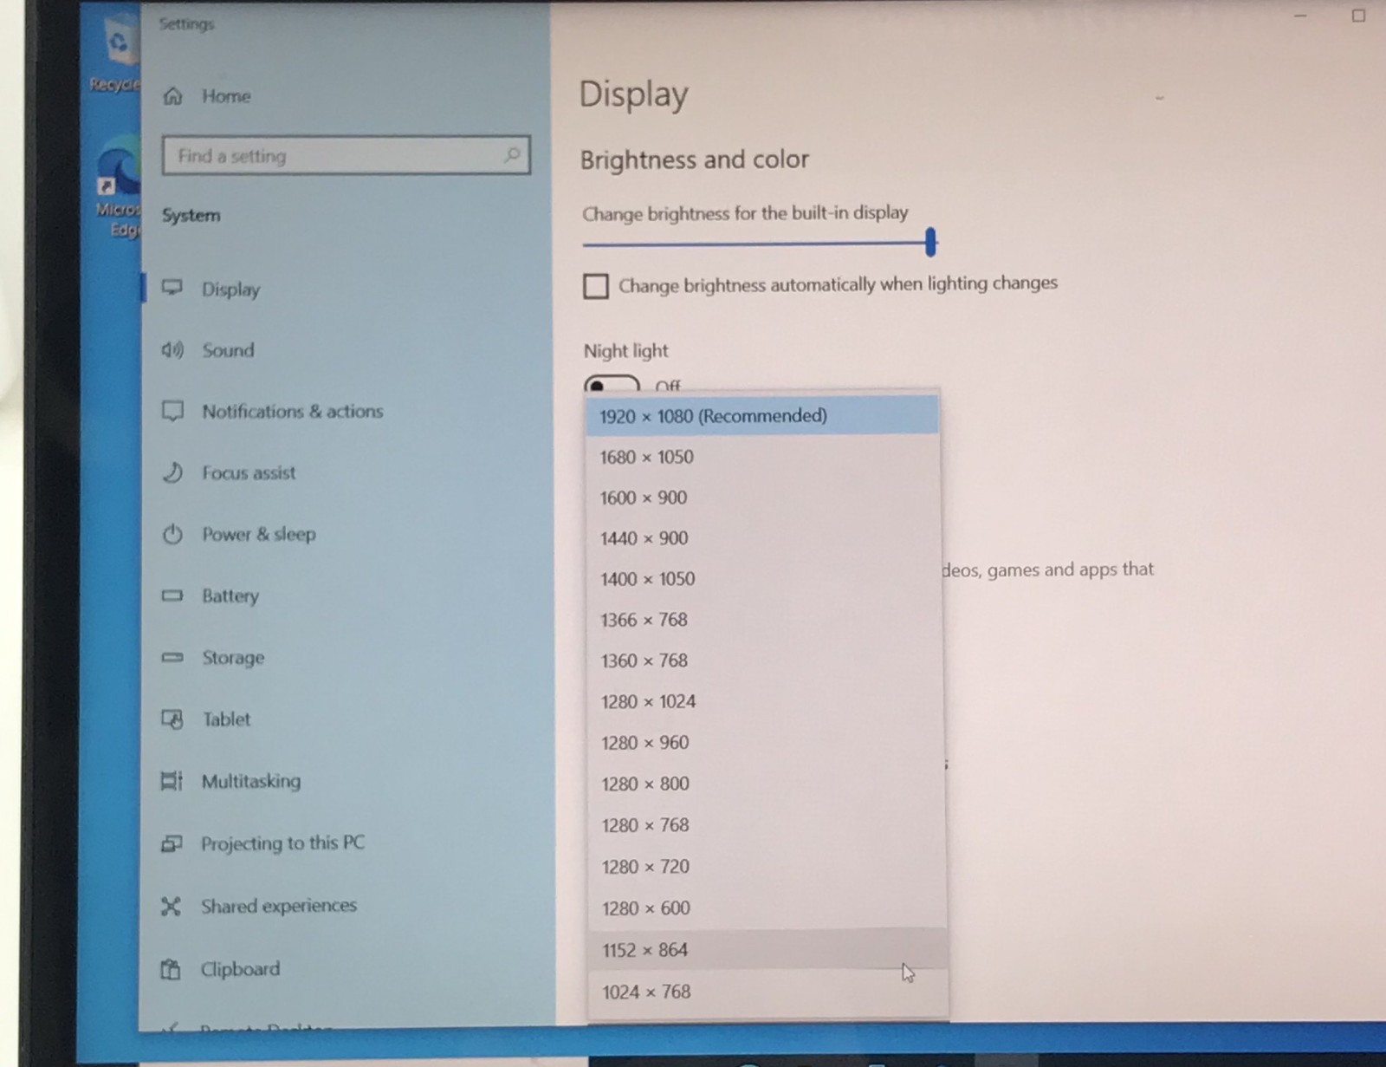Pick 1024 × 768 from the list

(768, 992)
